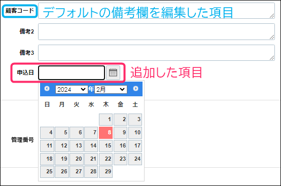Click the 金 weekday header
The image size is (281, 186).
tap(120, 104)
